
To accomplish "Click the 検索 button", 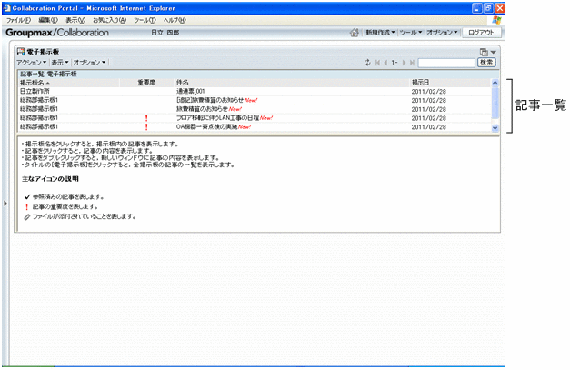I will pyautogui.click(x=486, y=63).
